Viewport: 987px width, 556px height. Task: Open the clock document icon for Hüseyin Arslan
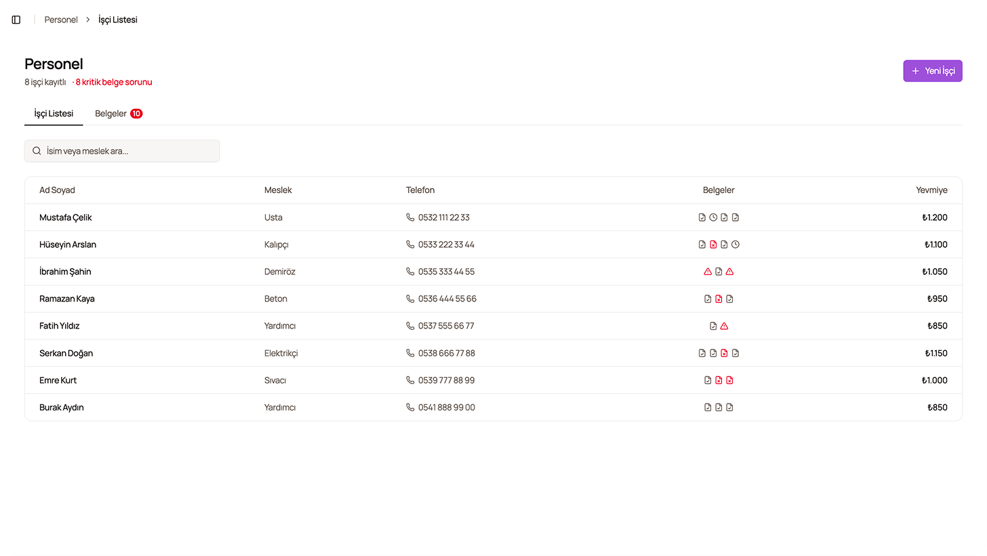(x=736, y=244)
